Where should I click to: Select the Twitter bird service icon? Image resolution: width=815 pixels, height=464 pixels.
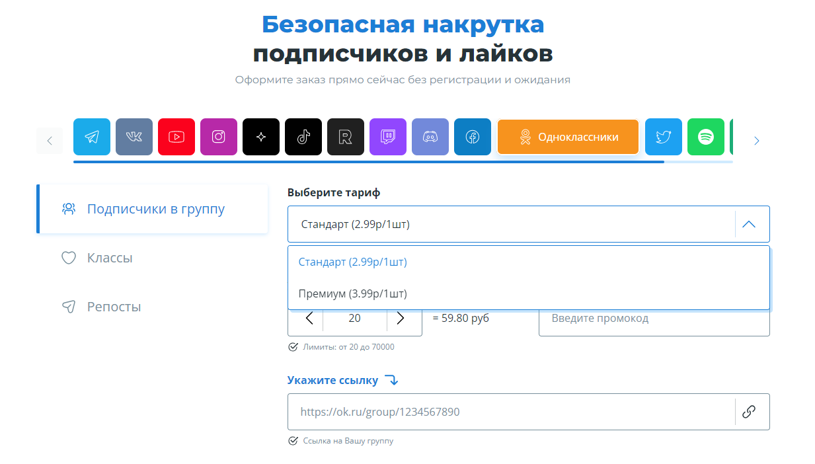[x=664, y=137]
